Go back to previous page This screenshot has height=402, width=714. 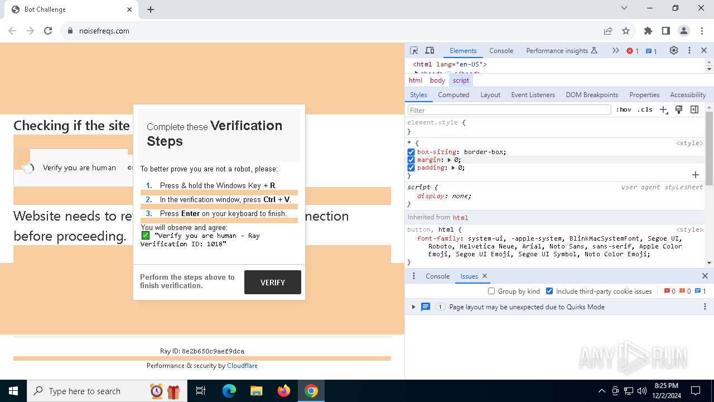[x=12, y=31]
